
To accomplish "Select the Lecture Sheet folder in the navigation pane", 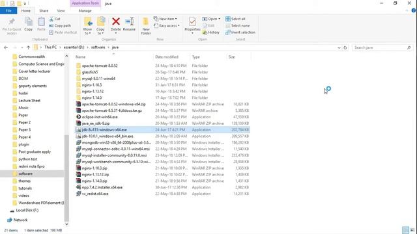I will (29, 101).
